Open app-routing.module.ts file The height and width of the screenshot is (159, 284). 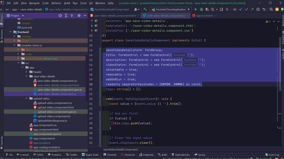coord(47,147)
